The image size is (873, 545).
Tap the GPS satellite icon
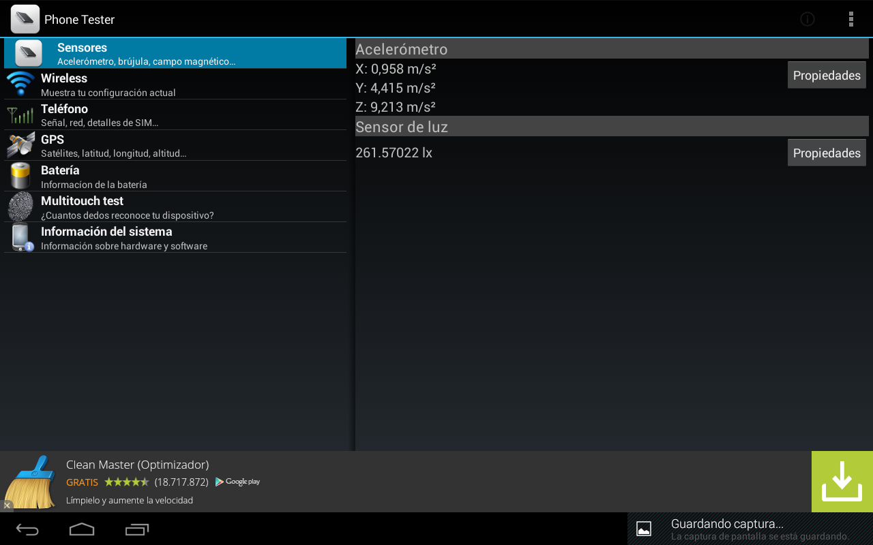pyautogui.click(x=20, y=145)
